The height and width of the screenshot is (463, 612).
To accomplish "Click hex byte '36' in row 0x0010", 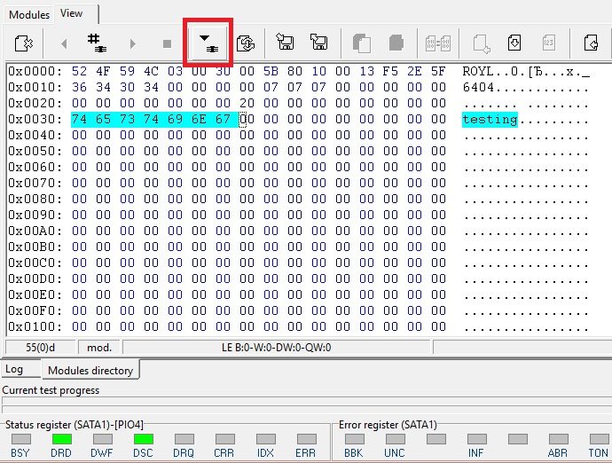I will [x=79, y=87].
